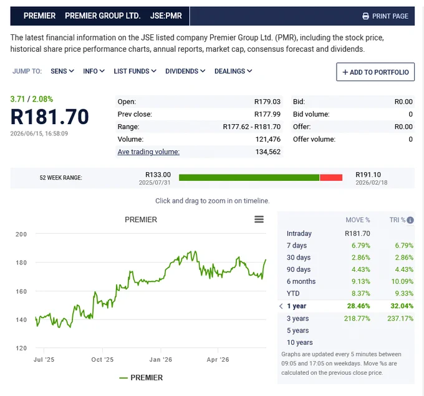424x396 pixels.
Task: Click the R181.70 current share price
Action: click(49, 117)
